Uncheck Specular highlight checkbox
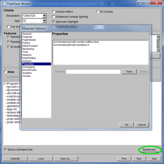This screenshot has height=164, width=164. click(x=54, y=22)
